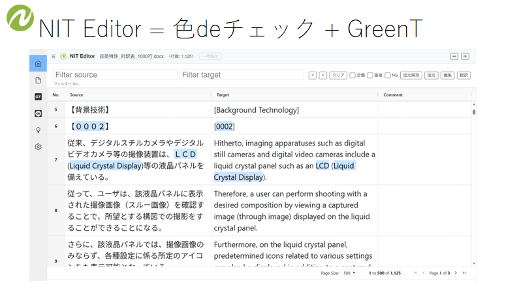Open the GT (GreenT) sidebar icon
The height and width of the screenshot is (290, 517).
tap(38, 97)
